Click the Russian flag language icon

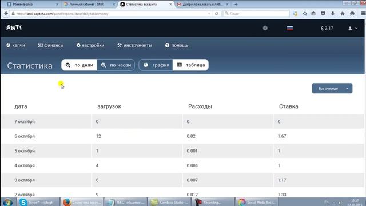click(290, 28)
